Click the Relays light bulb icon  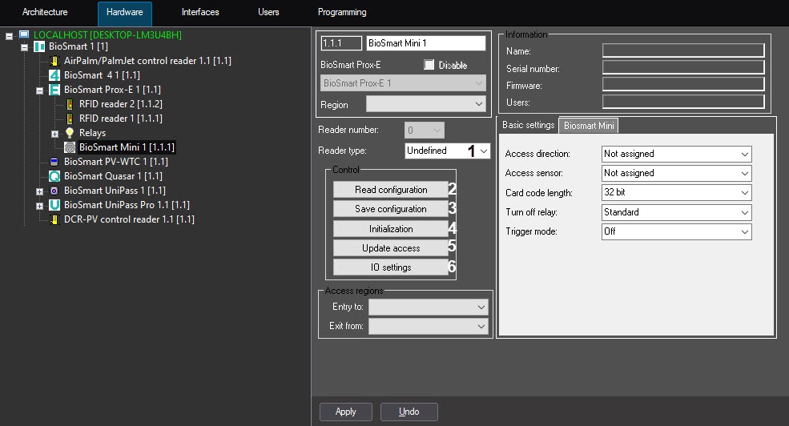click(70, 133)
